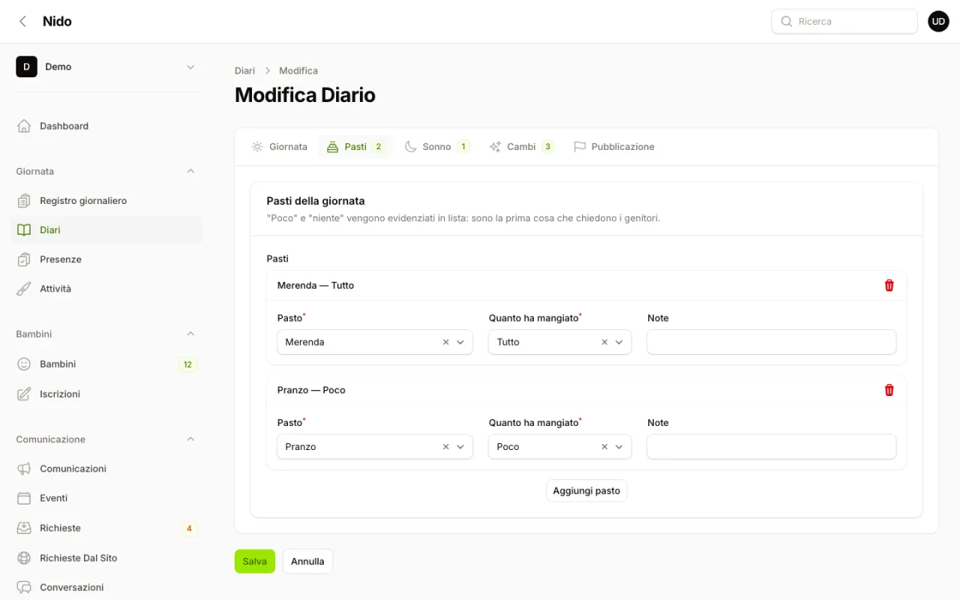The width and height of the screenshot is (960, 600).
Task: Go to the Diari breadcrumb link
Action: pos(244,70)
